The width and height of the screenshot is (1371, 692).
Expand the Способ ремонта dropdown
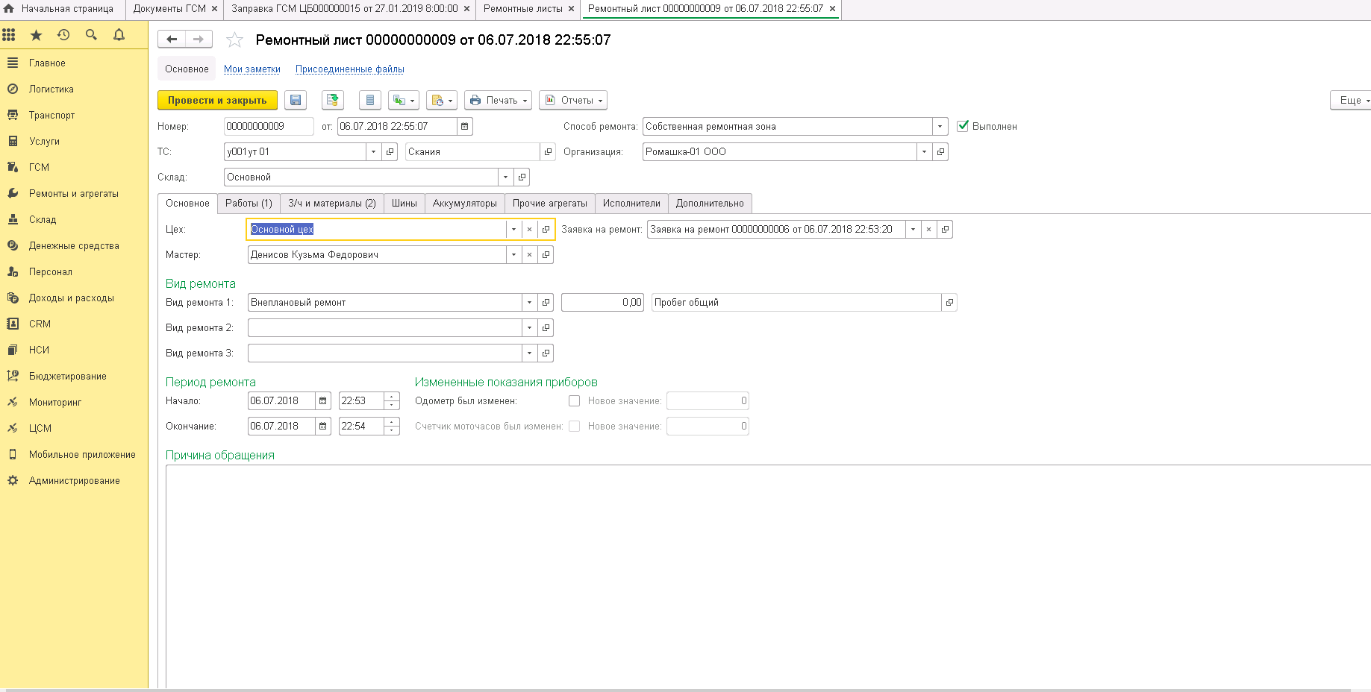pos(940,127)
